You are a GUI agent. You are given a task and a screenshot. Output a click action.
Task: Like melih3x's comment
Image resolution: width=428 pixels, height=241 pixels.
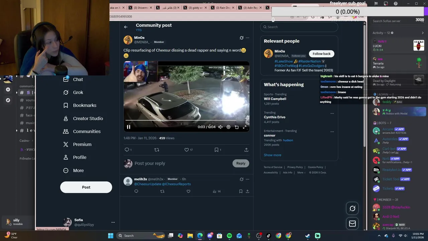[188, 191]
